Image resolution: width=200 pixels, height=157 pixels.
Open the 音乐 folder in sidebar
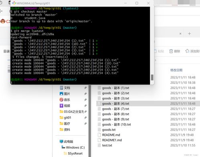[65, 100]
